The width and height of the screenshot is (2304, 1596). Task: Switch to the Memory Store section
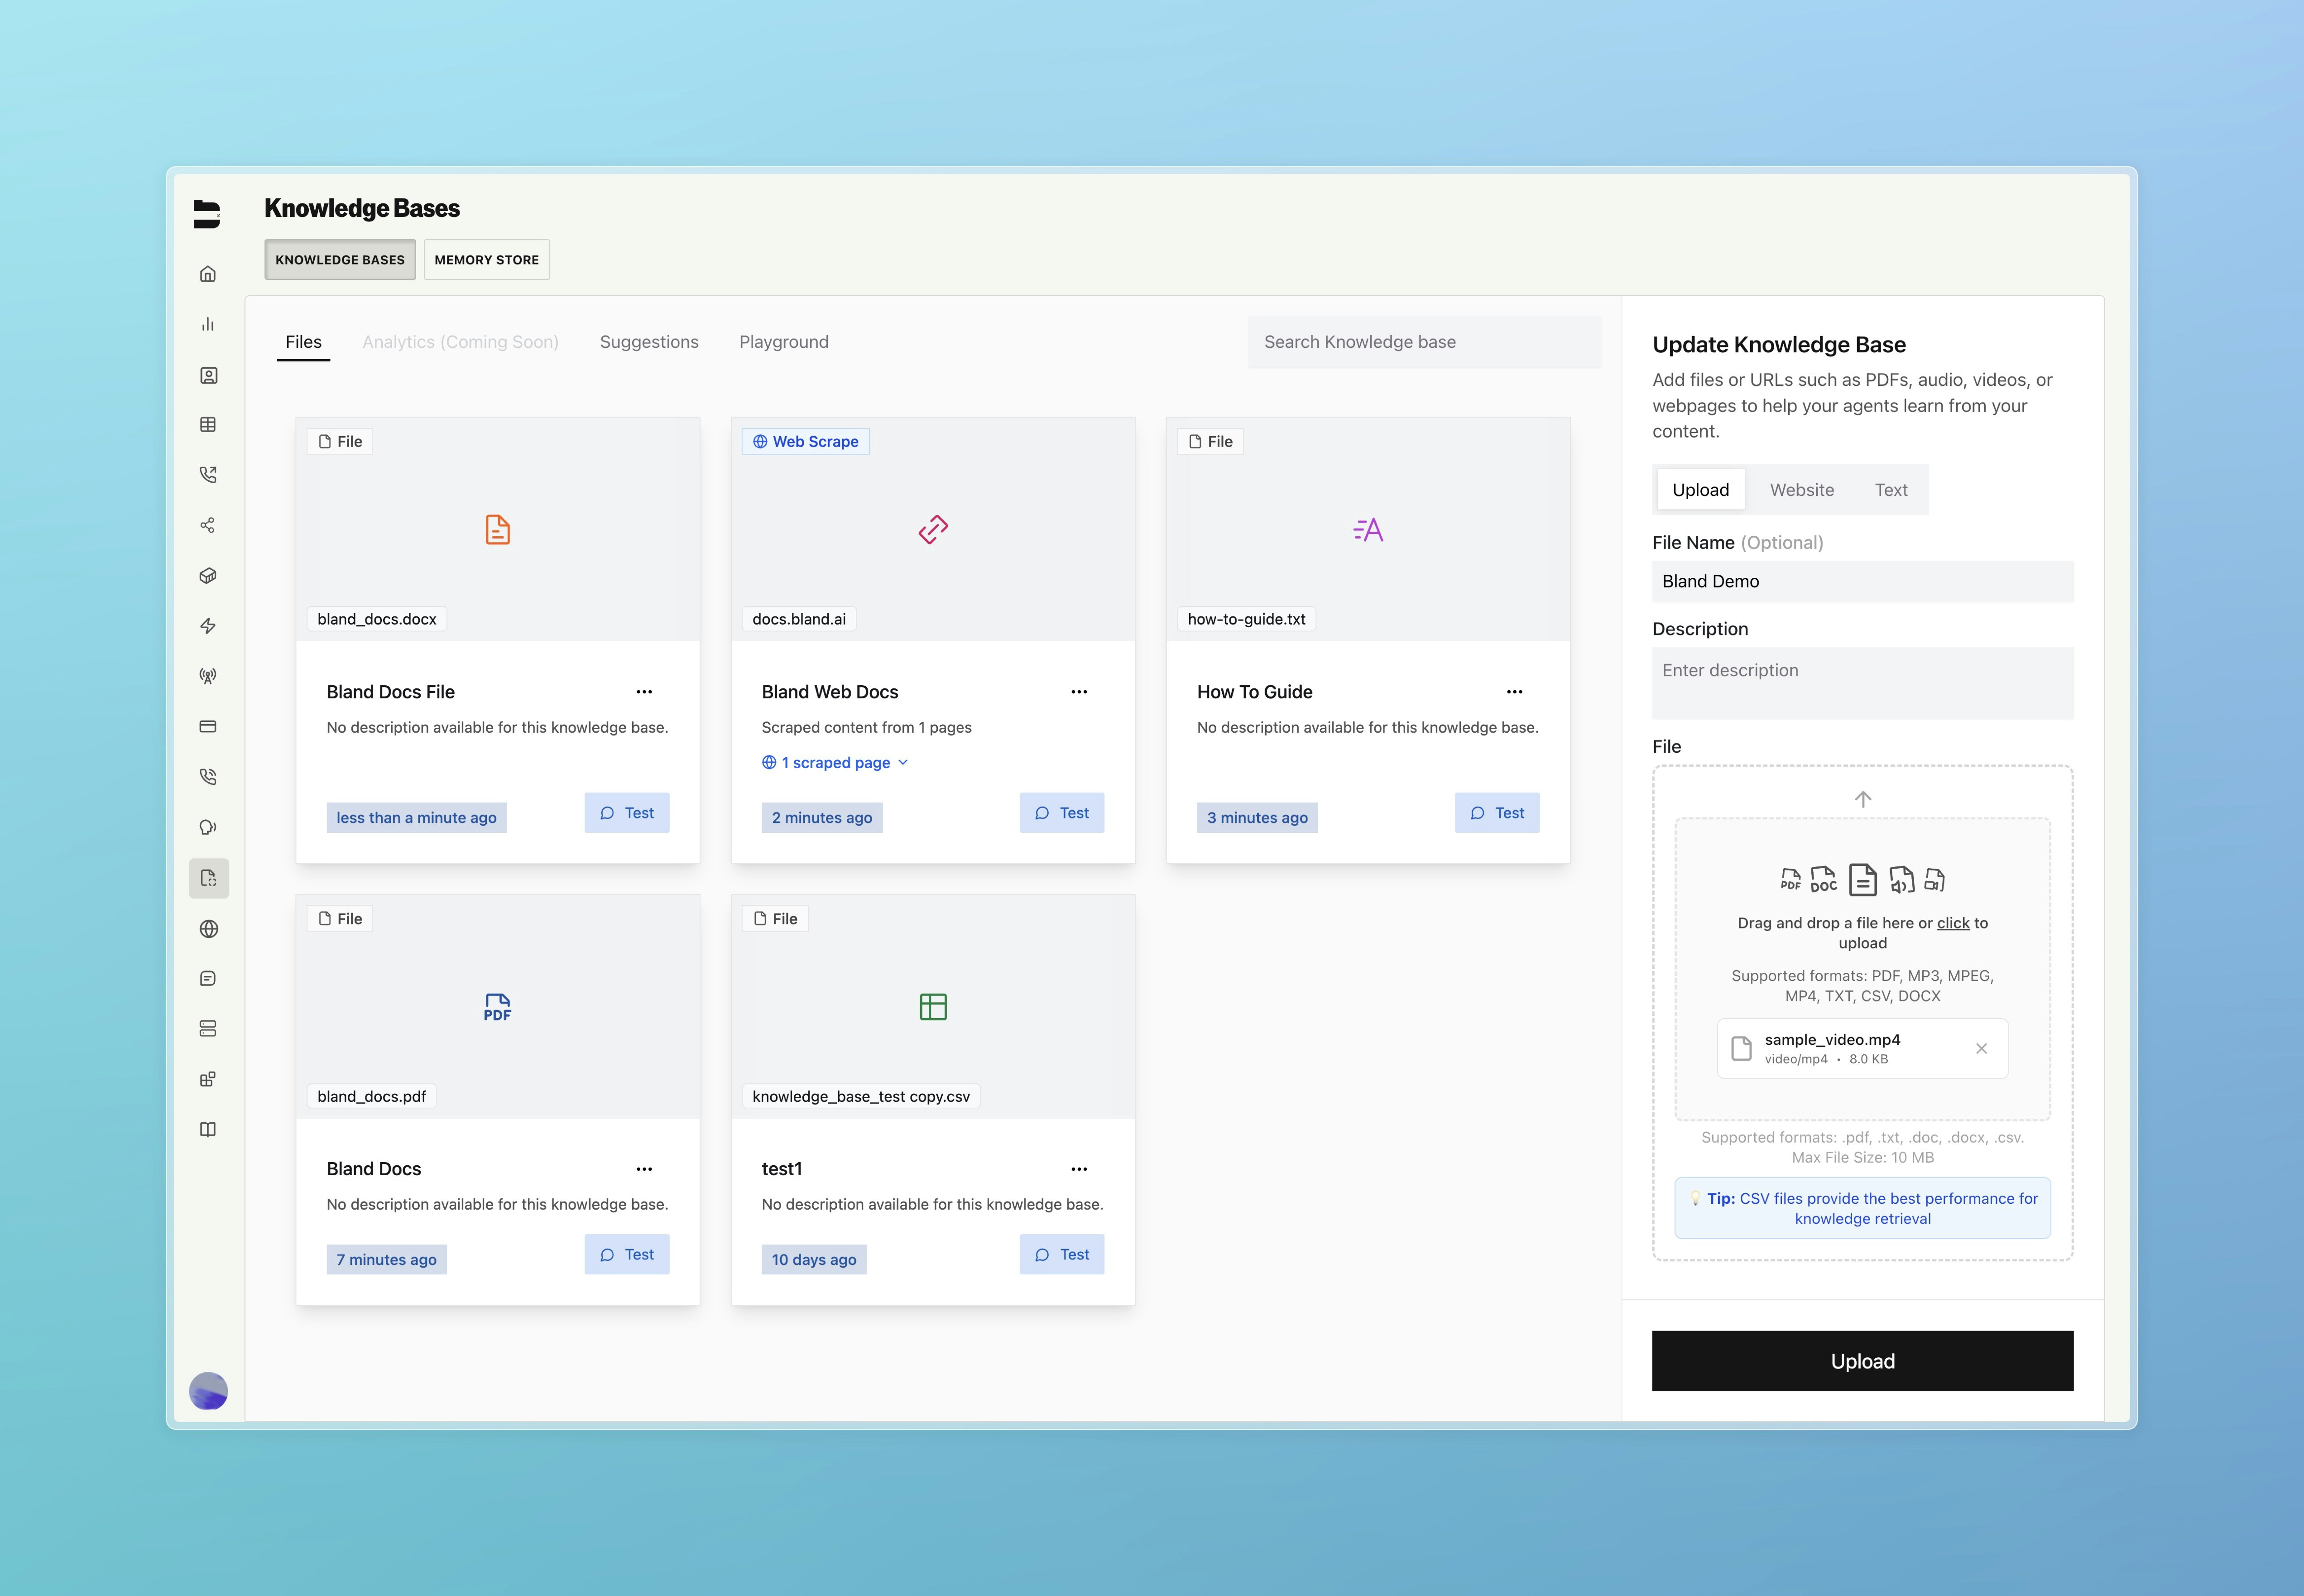(x=486, y=260)
